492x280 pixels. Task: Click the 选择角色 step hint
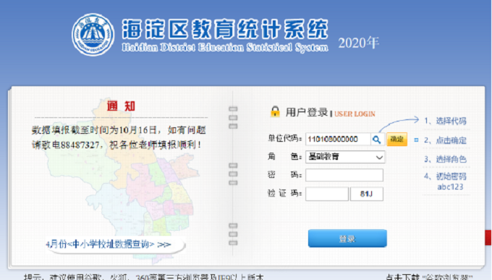(x=446, y=159)
